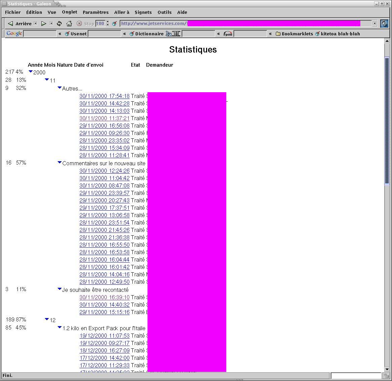Click the Date d'envoi column header
Viewport: 392px width, 381px height.
click(89, 65)
